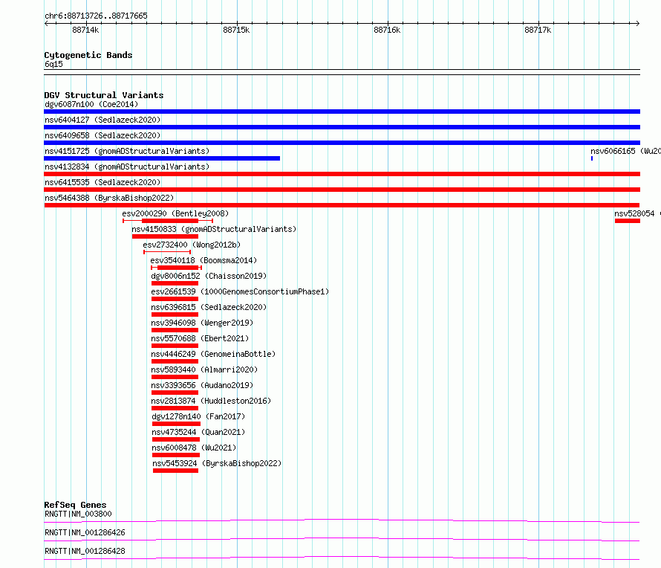
Task: Click the chr6:88713726..88717665 coordinate text
Action: coord(96,16)
